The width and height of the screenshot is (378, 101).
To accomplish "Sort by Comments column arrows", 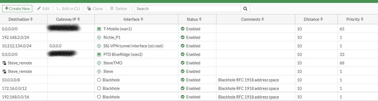I will click(262, 19).
